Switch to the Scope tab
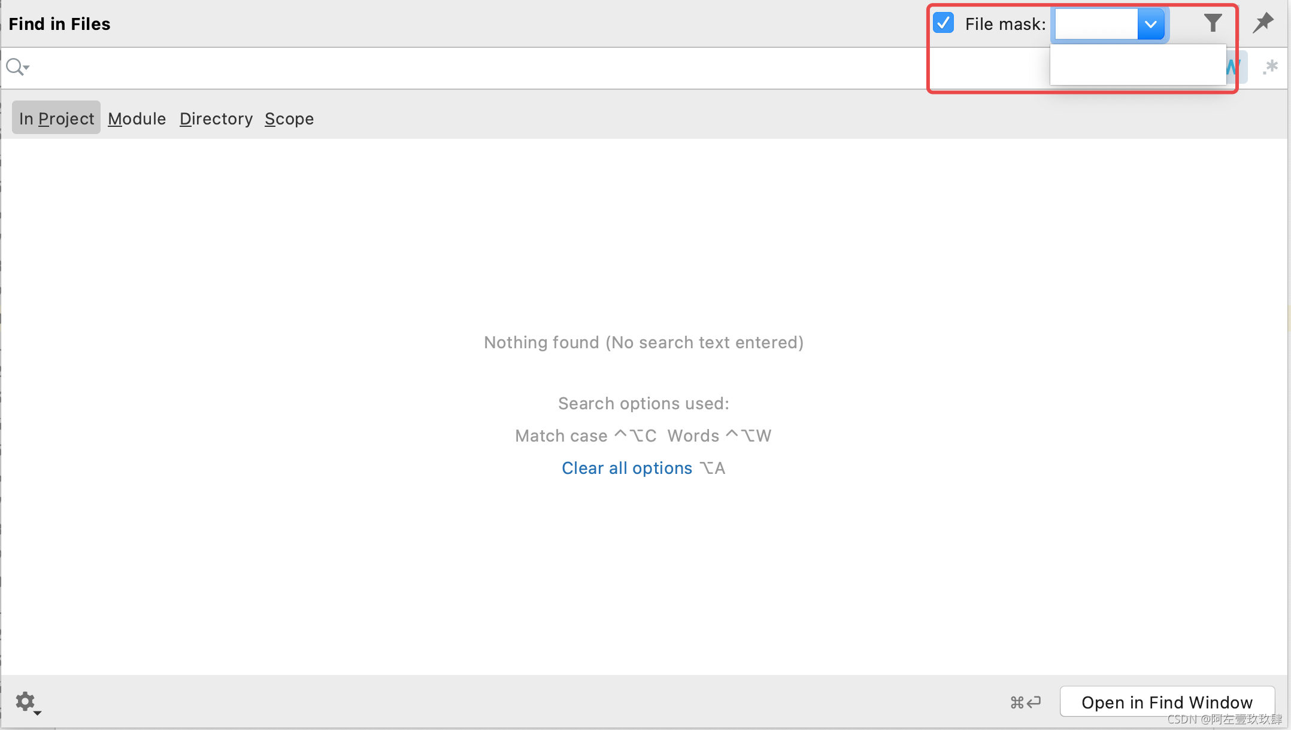 point(289,118)
